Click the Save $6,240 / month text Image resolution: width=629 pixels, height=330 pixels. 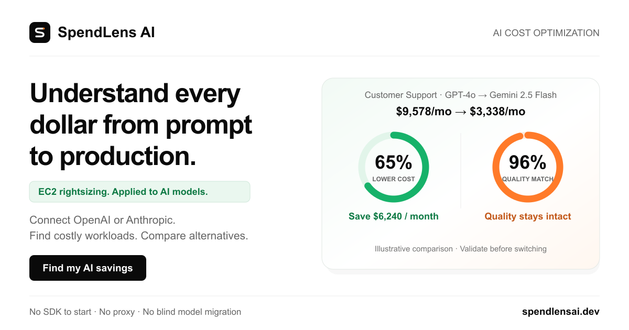pyautogui.click(x=394, y=216)
